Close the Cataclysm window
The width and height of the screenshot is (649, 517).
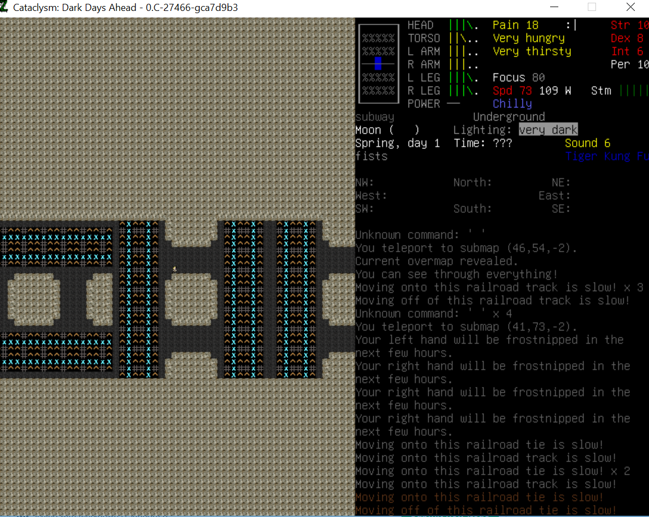click(630, 7)
